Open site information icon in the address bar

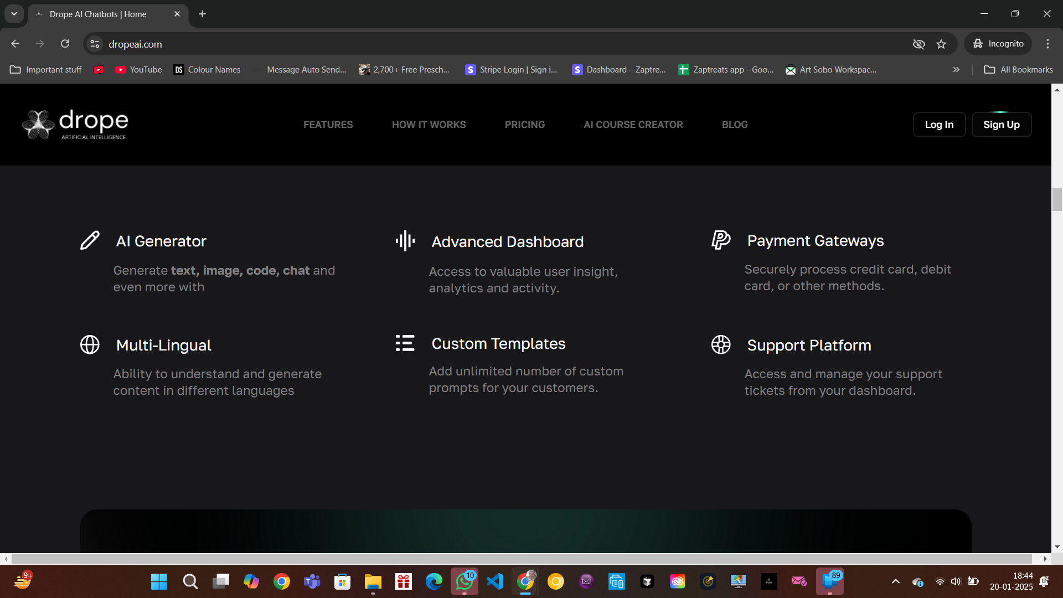95,44
